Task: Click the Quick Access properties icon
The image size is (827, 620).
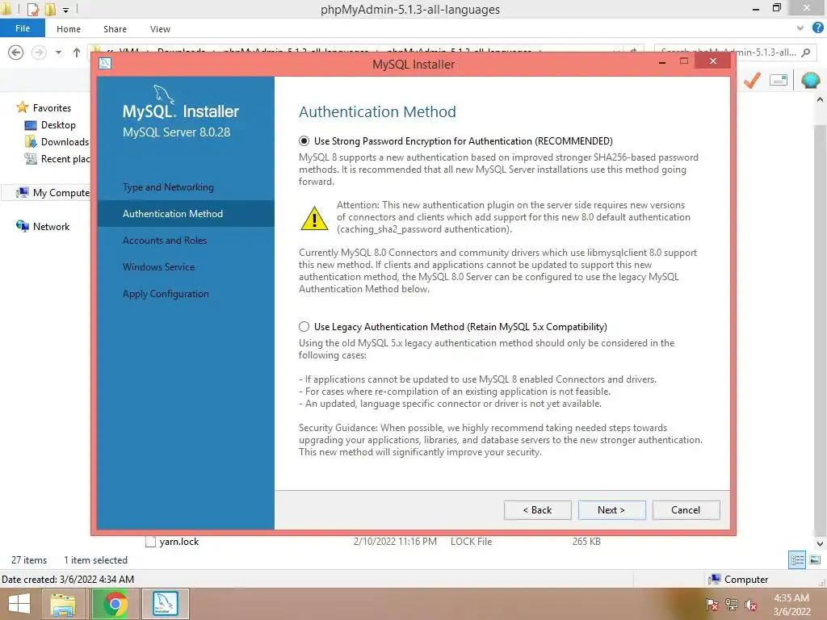Action: 32,9
